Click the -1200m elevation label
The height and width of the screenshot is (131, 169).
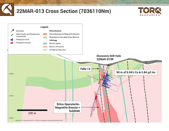click(12, 118)
